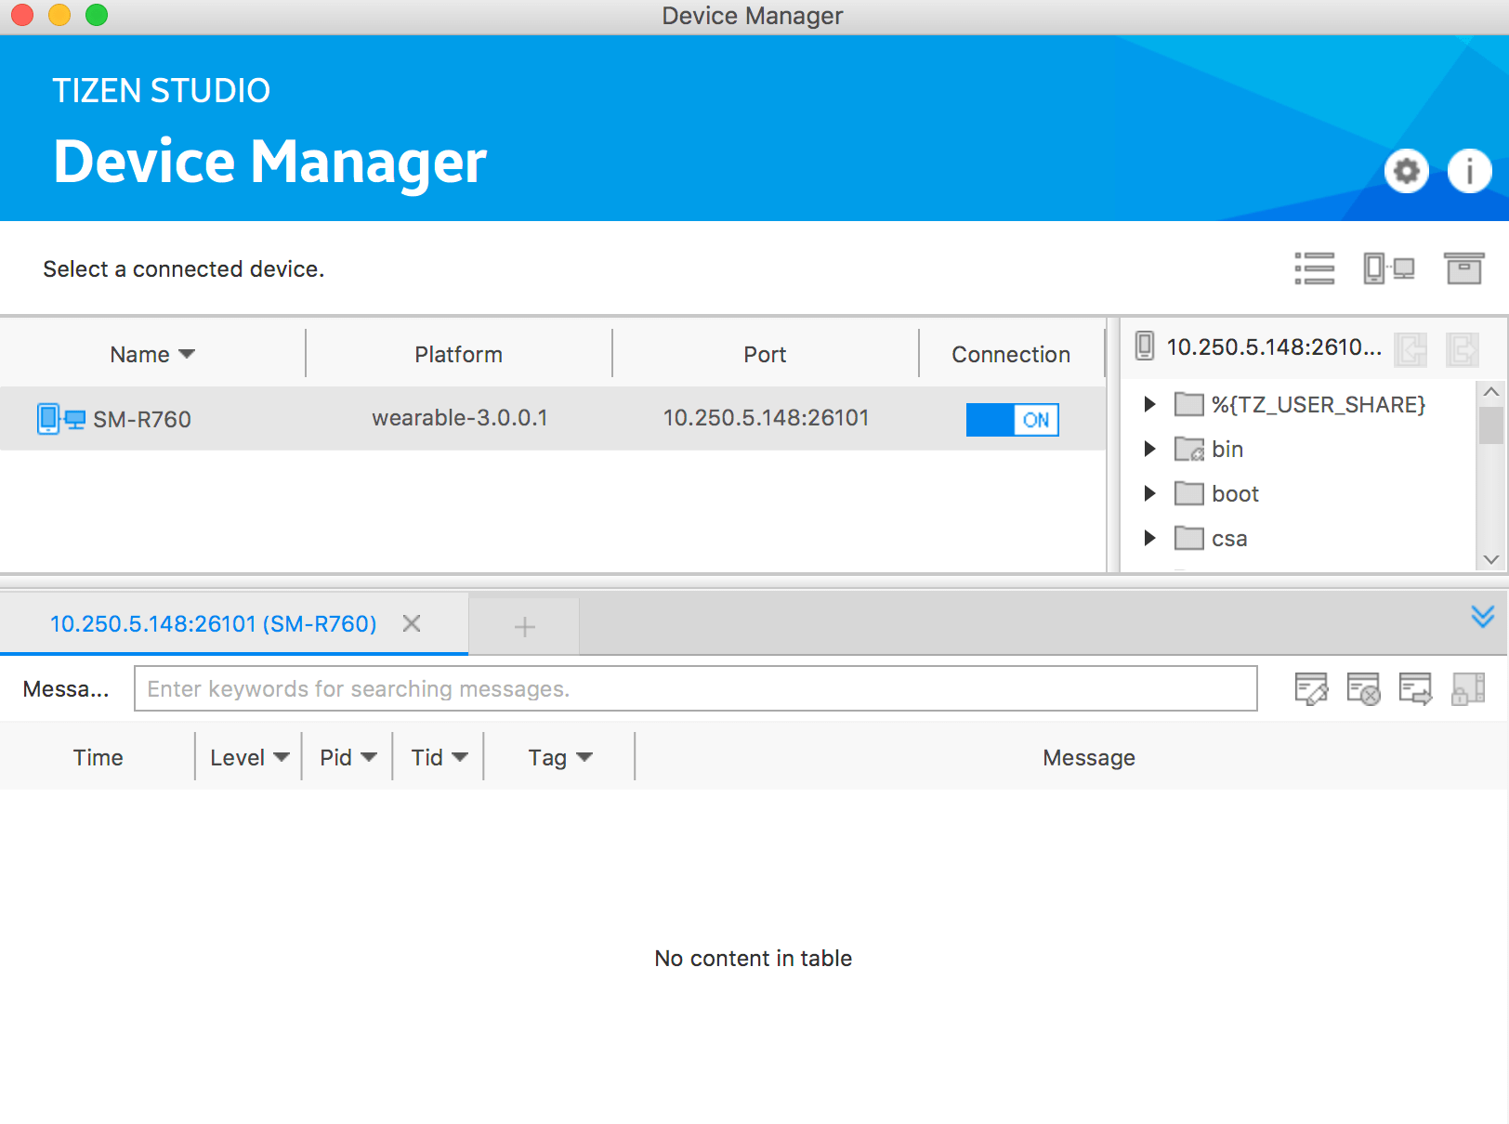The image size is (1509, 1124).
Task: Select the SM-R760 device name
Action: [142, 420]
